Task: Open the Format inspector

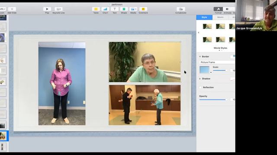Action: [x=218, y=9]
